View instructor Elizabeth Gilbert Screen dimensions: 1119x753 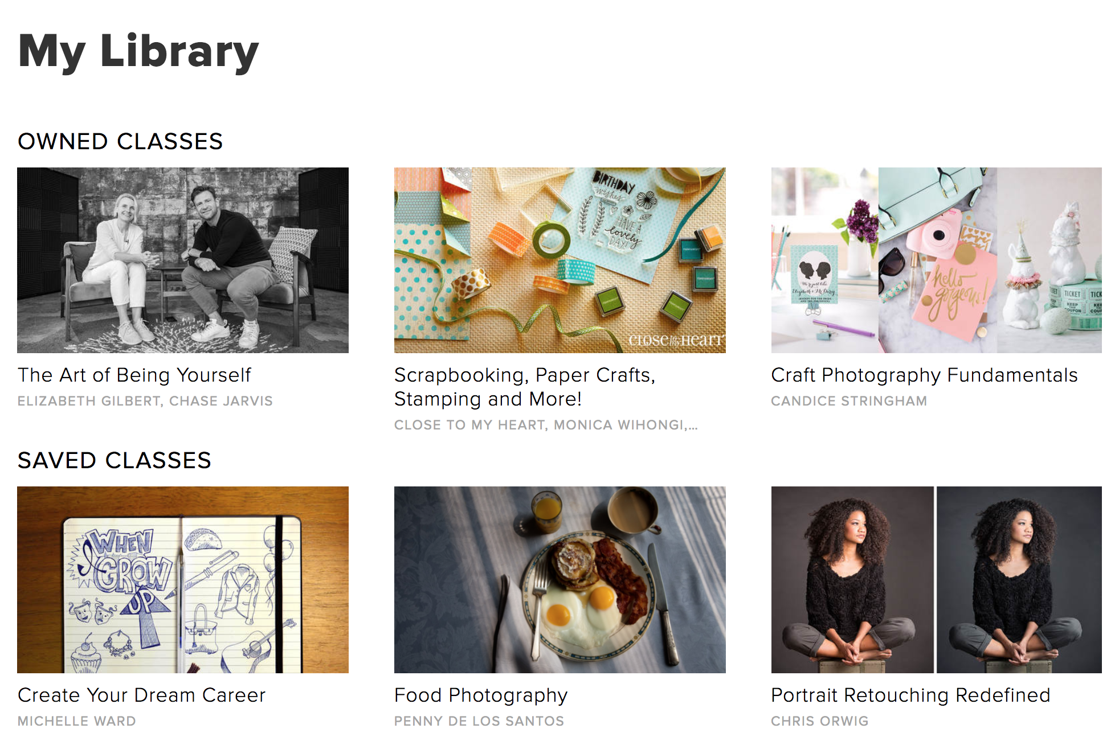click(89, 401)
